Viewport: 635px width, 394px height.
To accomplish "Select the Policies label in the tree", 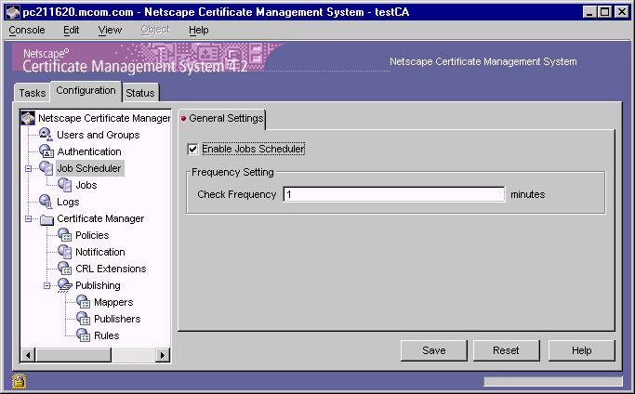I will (92, 235).
